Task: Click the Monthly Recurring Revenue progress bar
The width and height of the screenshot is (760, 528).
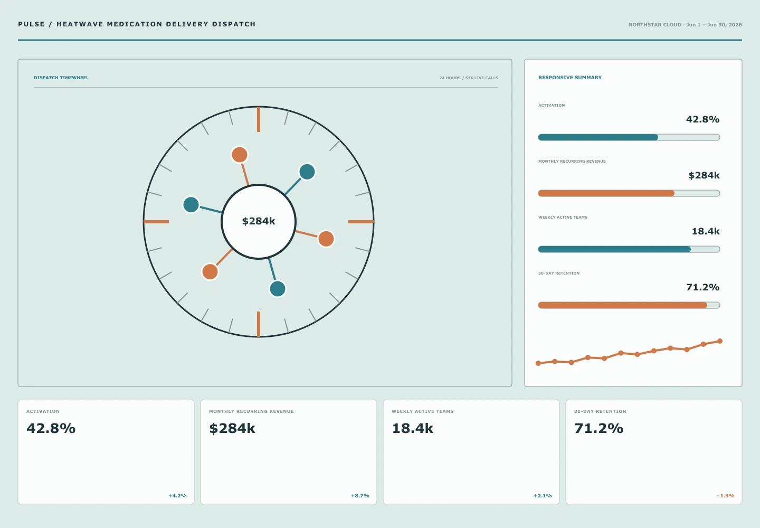Action: (629, 193)
